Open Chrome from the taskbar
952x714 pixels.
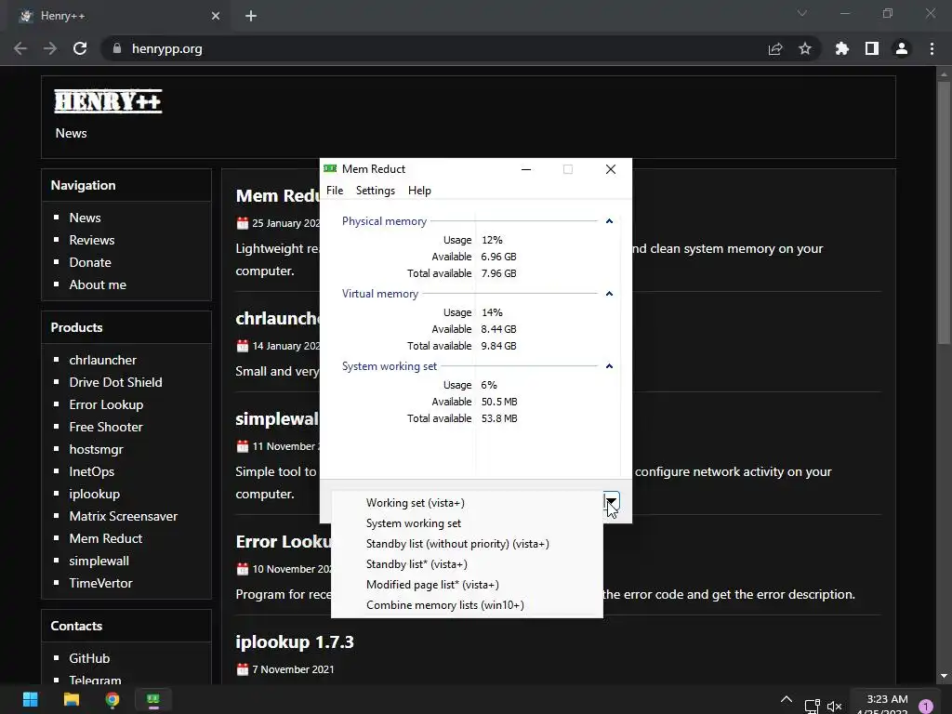pos(112,700)
